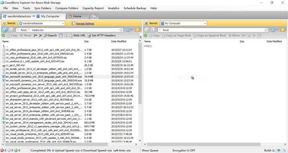Click the Root breadcrumb in the left path bar

[24, 30]
